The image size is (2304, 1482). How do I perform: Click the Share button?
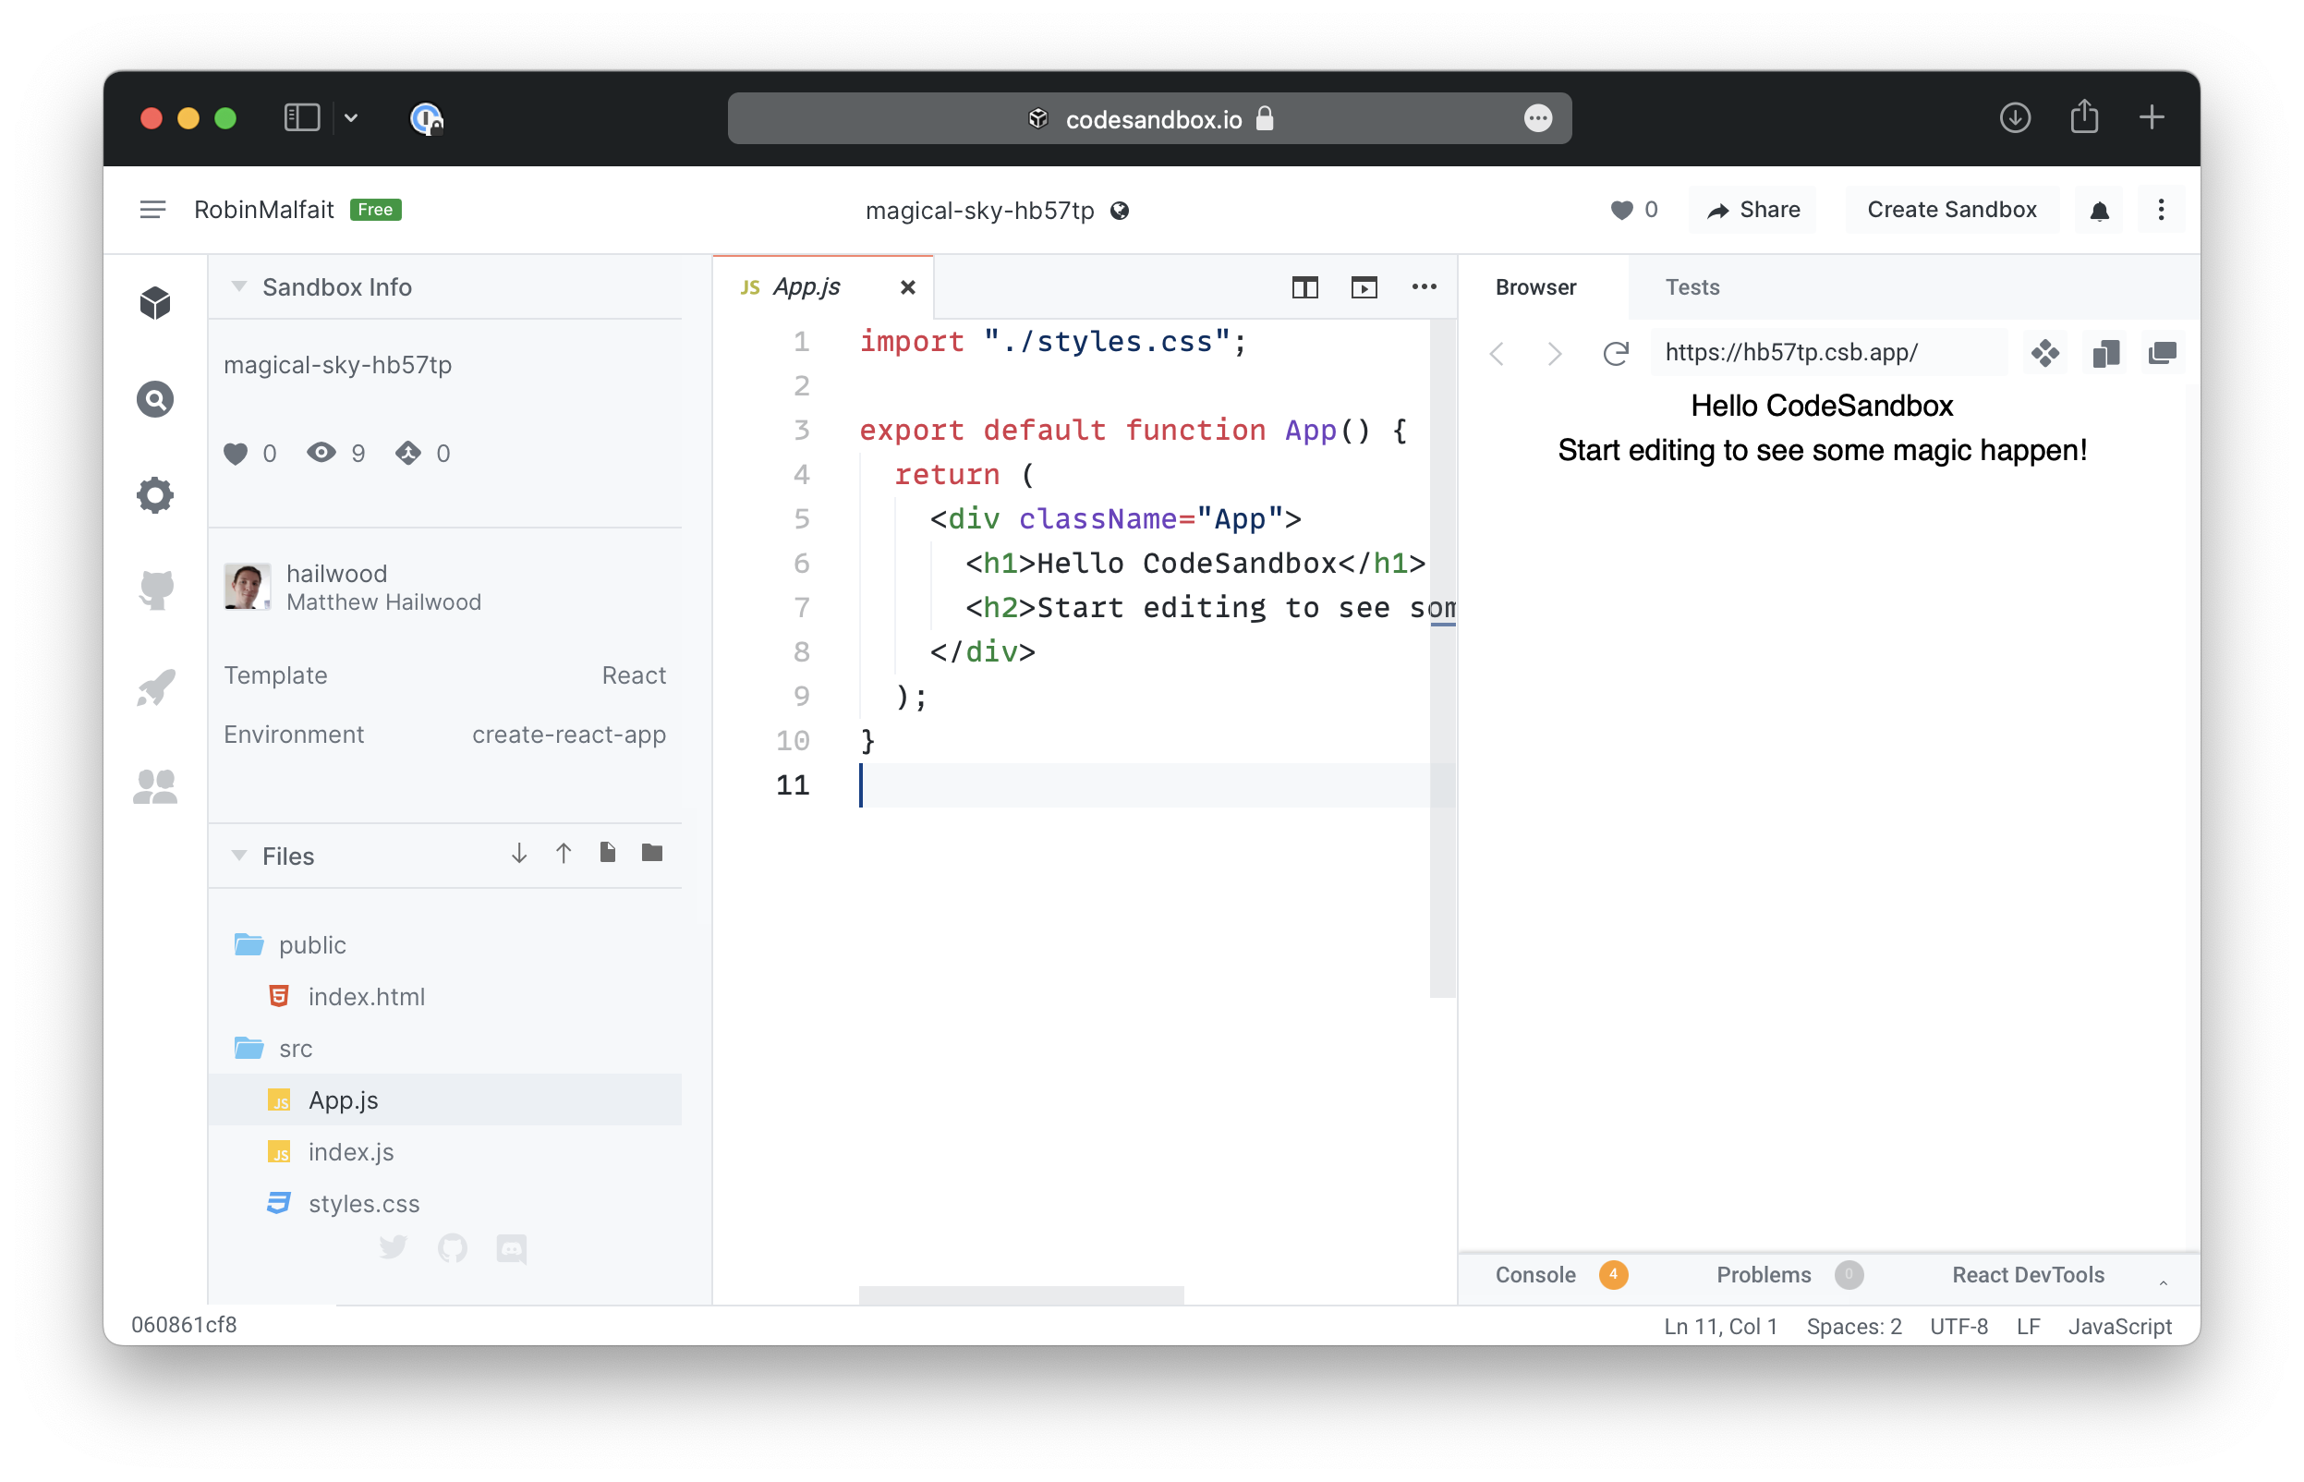[x=1752, y=210]
